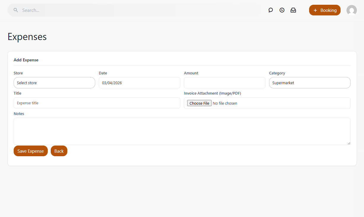Expand the Category dropdown showing Supermarket

[309, 83]
